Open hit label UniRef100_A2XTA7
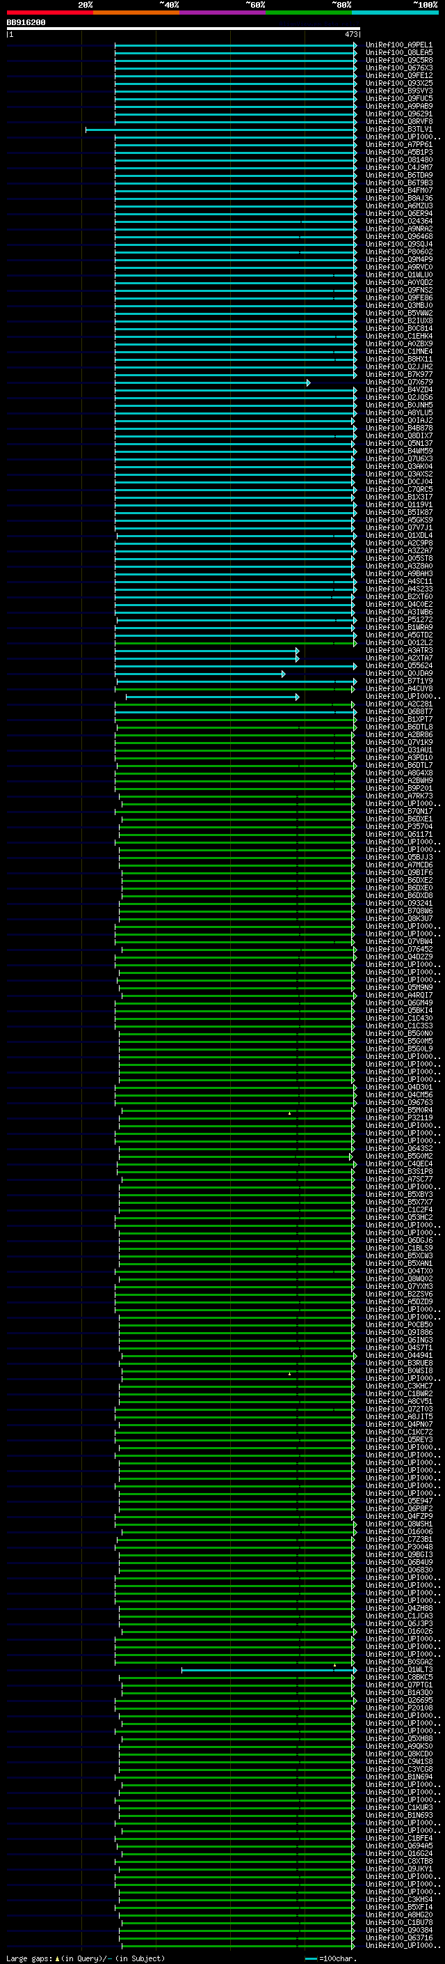The height and width of the screenshot is (1964, 445). tap(398, 659)
